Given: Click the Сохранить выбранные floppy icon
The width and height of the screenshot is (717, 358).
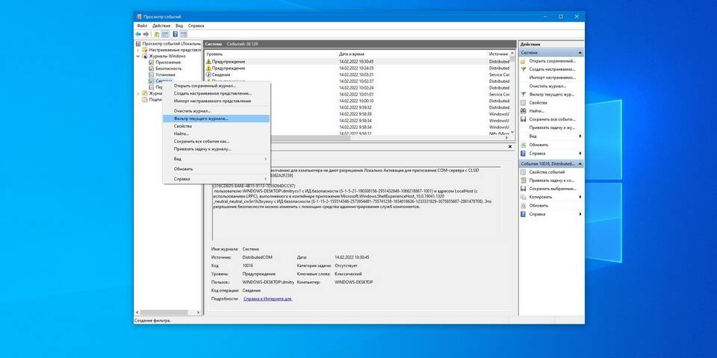Looking at the screenshot, I should tap(523, 189).
